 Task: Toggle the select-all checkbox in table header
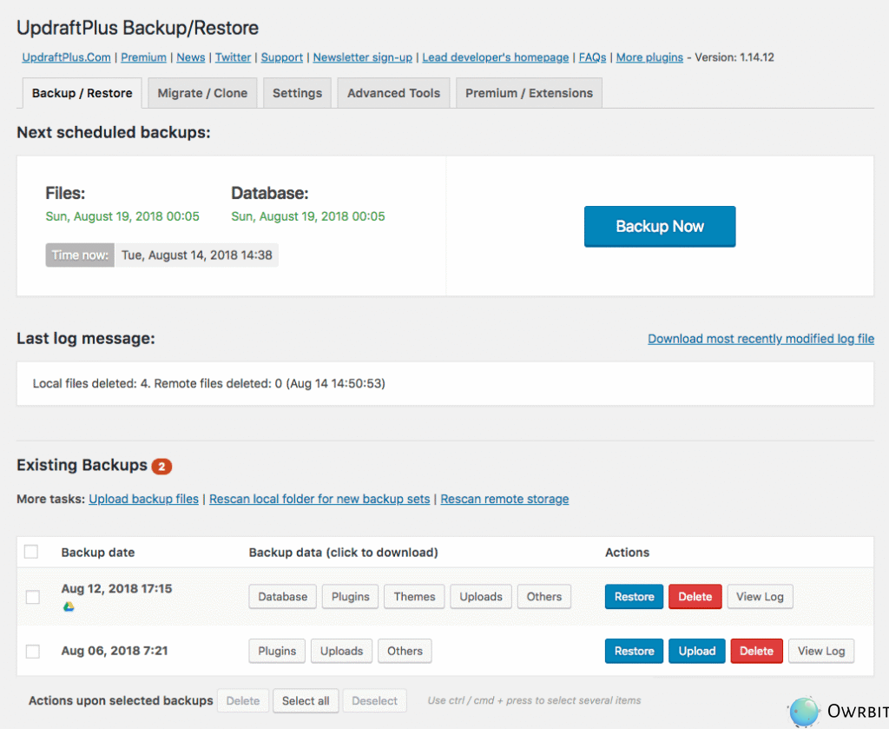(31, 552)
